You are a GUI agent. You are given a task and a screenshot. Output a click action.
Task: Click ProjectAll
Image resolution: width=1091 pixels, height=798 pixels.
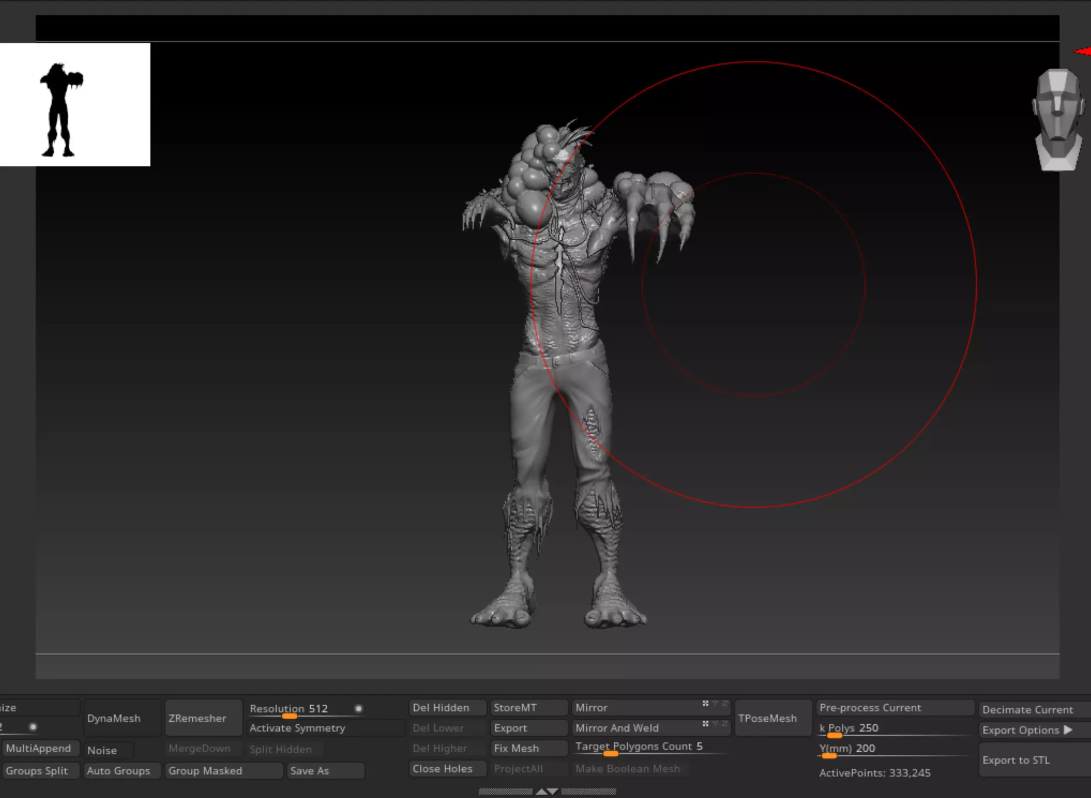(529, 768)
